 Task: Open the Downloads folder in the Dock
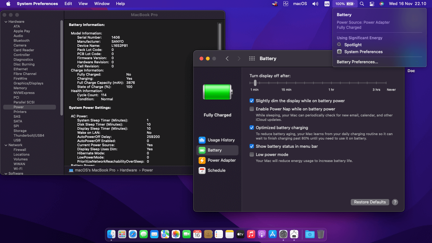click(310, 234)
